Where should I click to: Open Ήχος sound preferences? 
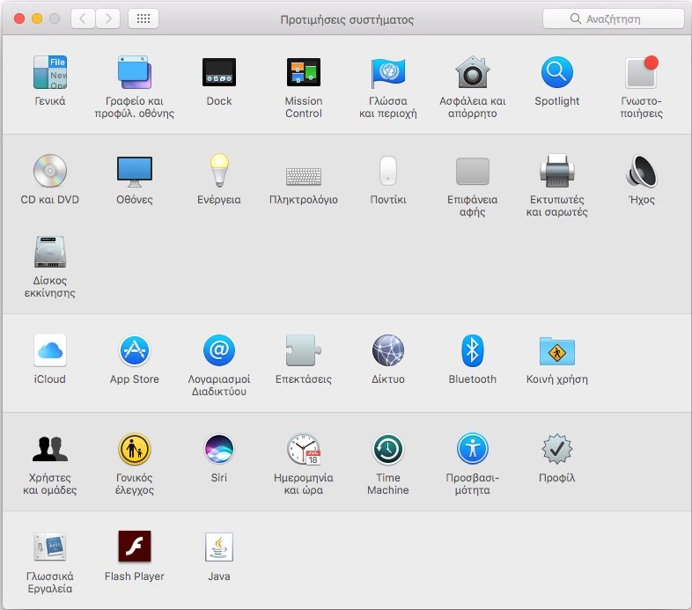click(642, 171)
